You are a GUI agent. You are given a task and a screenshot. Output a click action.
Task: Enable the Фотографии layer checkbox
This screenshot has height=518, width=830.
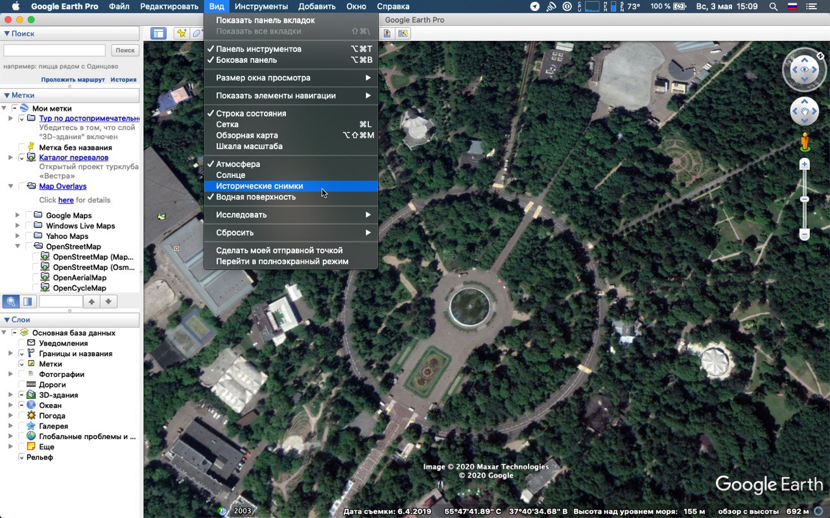click(21, 374)
